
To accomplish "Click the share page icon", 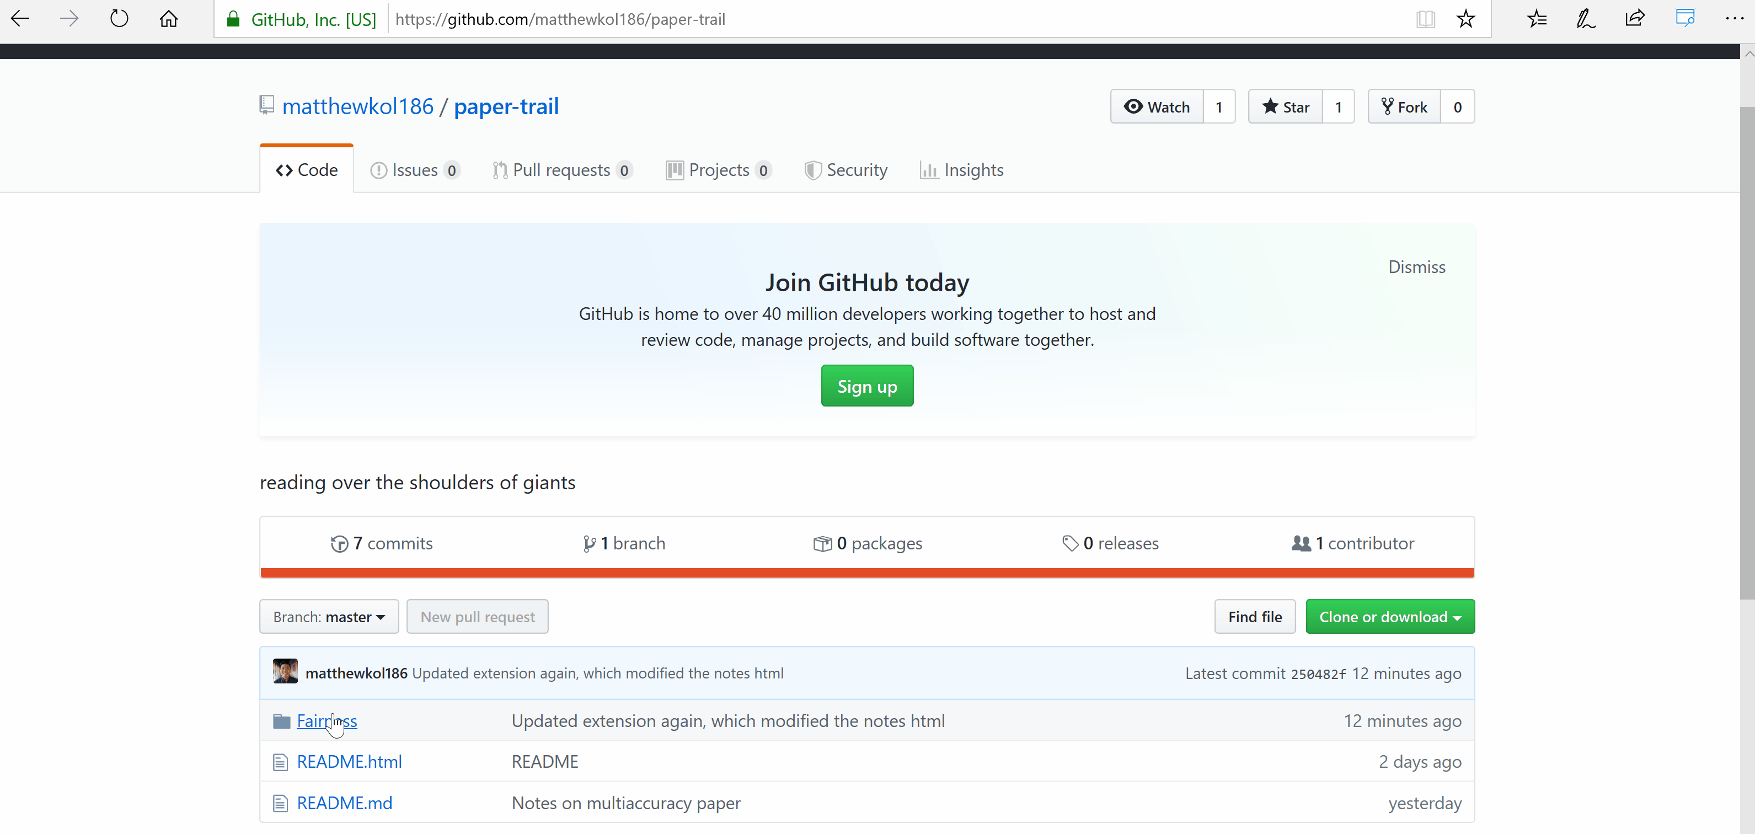I will [x=1634, y=18].
